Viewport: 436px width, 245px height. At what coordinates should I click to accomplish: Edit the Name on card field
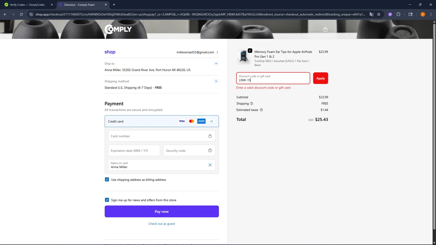162,165
